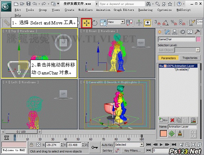Screen dimensions: 204x155
Task: Expand the quick access toolbar dropdown arrow
Action: [58, 4]
